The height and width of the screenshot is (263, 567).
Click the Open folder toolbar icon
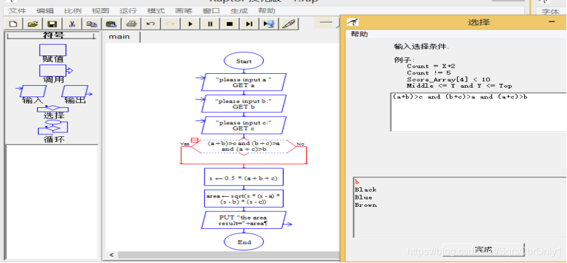[33, 24]
